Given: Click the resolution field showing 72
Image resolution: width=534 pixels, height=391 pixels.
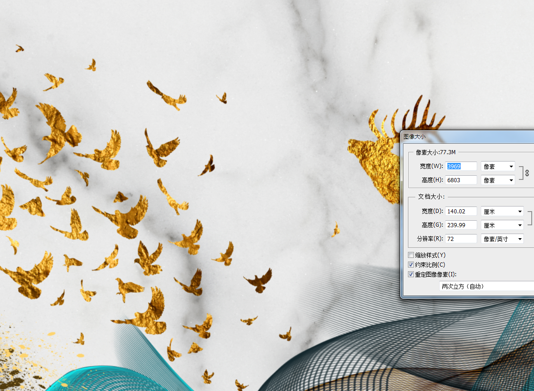Looking at the screenshot, I should pyautogui.click(x=461, y=239).
